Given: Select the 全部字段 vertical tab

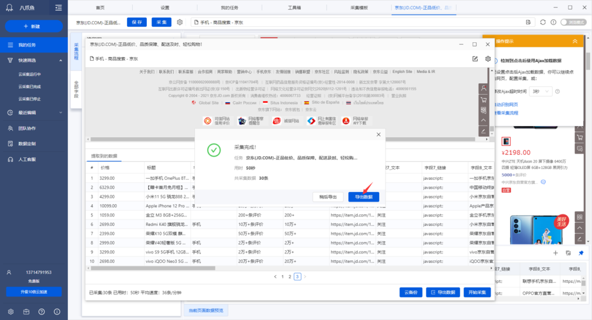Looking at the screenshot, I should (x=76, y=90).
